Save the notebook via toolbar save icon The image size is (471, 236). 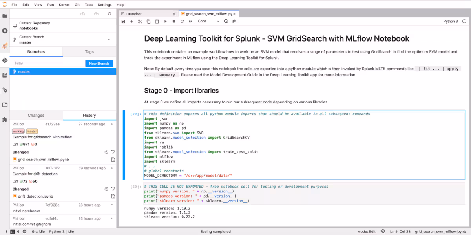point(123,22)
